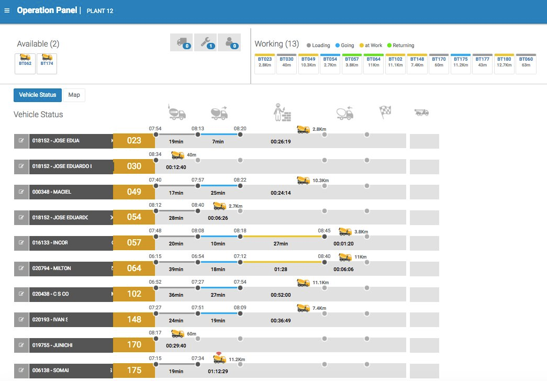The width and height of the screenshot is (547, 381).
Task: Click the orange 102 vehicle number block
Action: point(134,294)
